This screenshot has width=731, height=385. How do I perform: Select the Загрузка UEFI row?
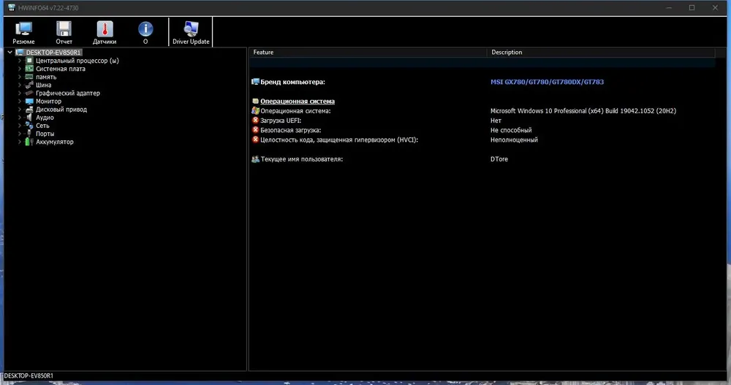click(482, 121)
